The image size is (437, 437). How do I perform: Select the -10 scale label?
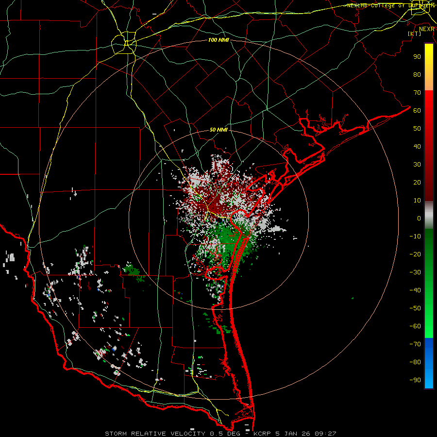pos(415,236)
